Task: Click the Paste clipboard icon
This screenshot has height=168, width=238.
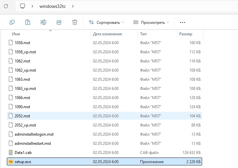Action: pos(28,22)
